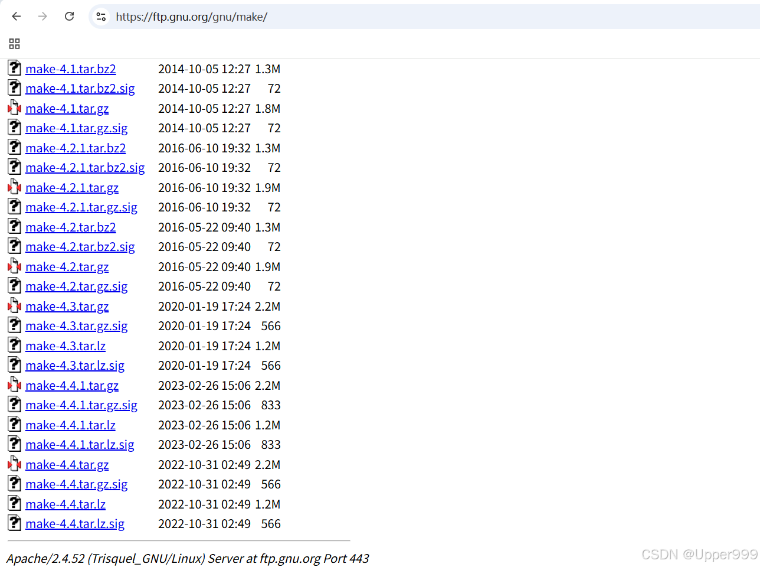The width and height of the screenshot is (760, 567).
Task: Click file icon beside make-4.1.tar.bz2
Action: click(x=15, y=68)
